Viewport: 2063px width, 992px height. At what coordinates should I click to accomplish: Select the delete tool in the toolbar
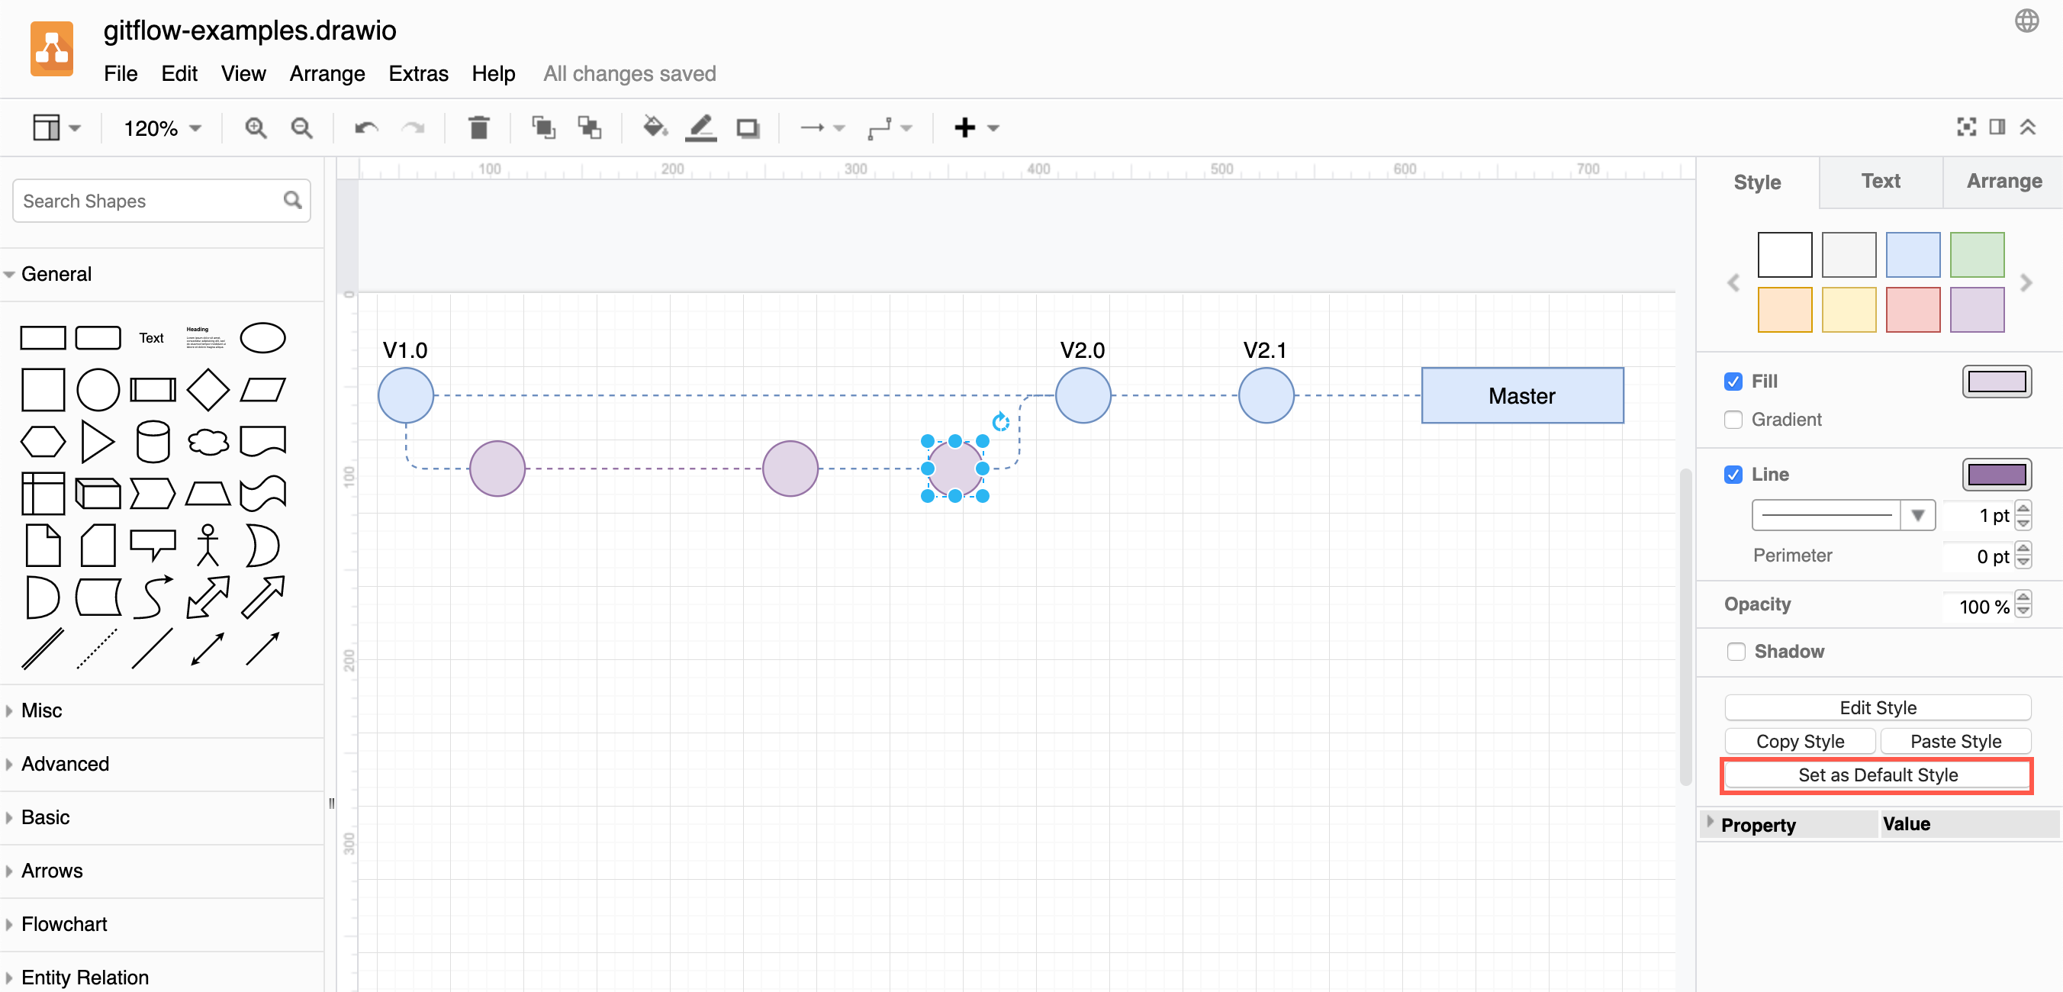[x=479, y=127]
